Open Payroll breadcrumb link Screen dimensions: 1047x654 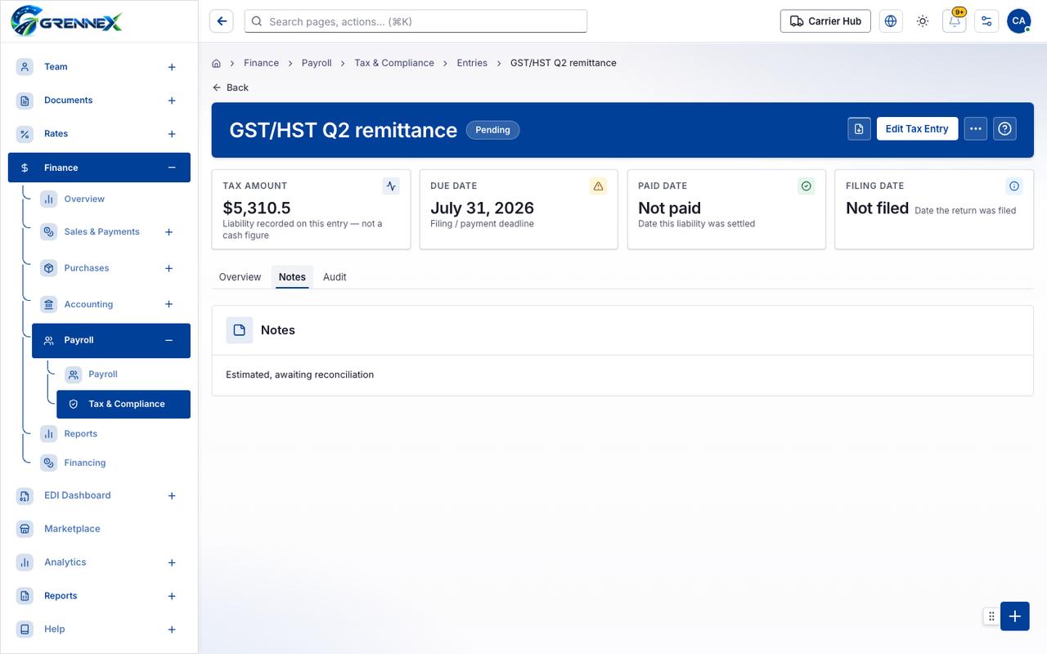point(317,63)
